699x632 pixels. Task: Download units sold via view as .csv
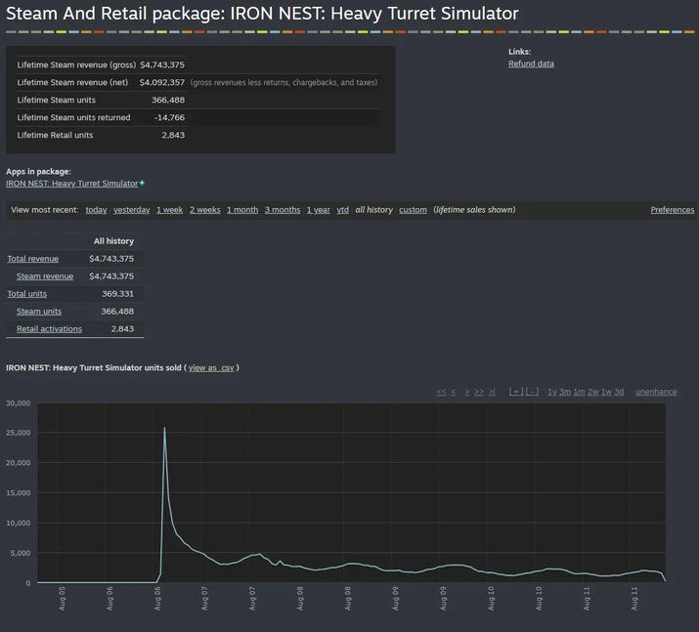click(211, 368)
